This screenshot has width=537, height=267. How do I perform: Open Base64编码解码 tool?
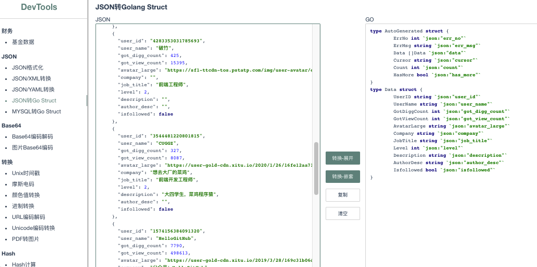pyautogui.click(x=32, y=137)
